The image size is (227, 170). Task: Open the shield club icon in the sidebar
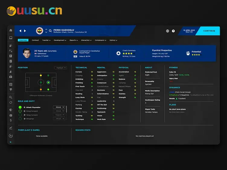[11, 110]
